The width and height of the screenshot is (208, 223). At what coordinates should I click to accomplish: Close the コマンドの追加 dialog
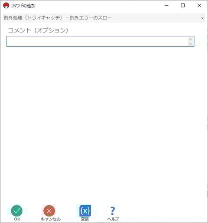199,6
